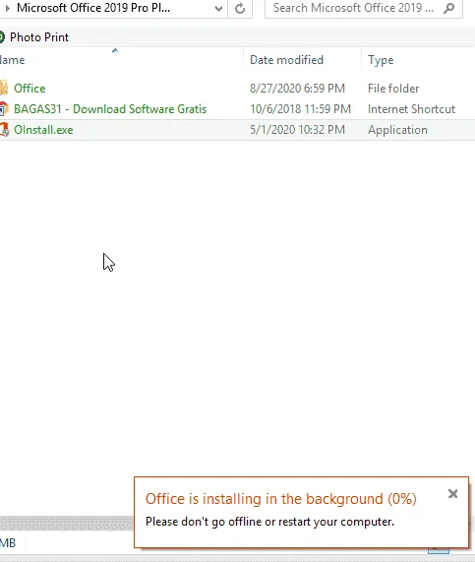This screenshot has width=475, height=562.
Task: Expand the breadcrumb arrow before Microsoft Office 2019
Action: point(8,8)
